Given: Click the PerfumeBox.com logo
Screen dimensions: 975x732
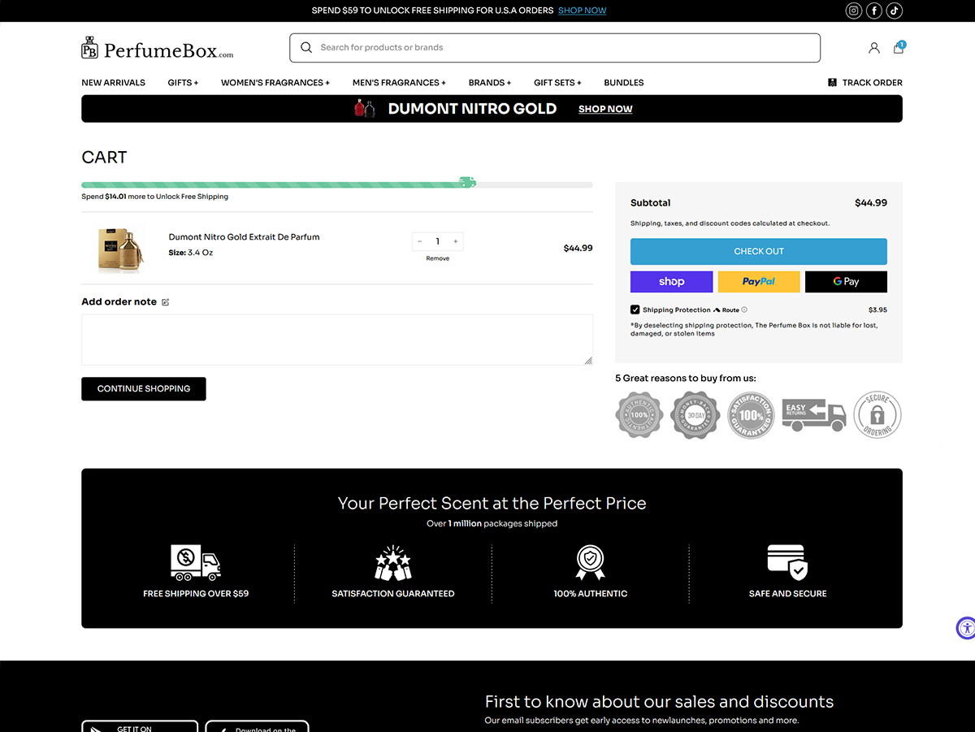Looking at the screenshot, I should (158, 48).
